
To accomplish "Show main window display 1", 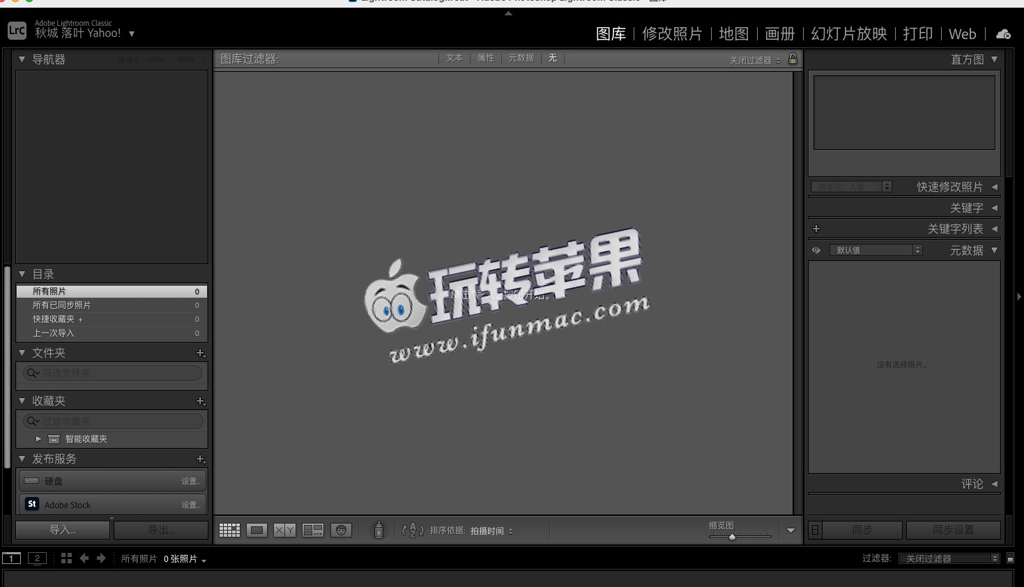I will click(x=11, y=558).
